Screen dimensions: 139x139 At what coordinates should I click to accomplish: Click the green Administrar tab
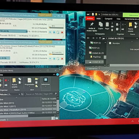(x=131, y=15)
